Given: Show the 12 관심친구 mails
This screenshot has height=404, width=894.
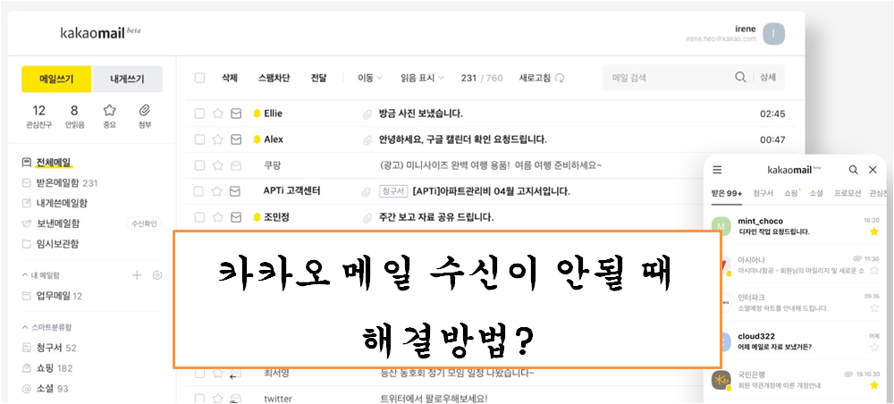Looking at the screenshot, I should (38, 115).
